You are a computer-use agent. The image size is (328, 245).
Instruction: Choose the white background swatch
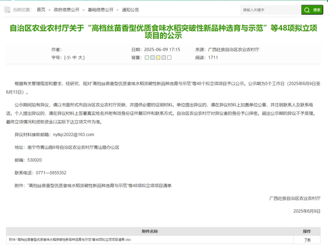pyautogui.click(x=169, y=58)
